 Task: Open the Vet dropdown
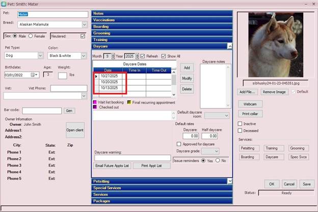click(x=84, y=96)
